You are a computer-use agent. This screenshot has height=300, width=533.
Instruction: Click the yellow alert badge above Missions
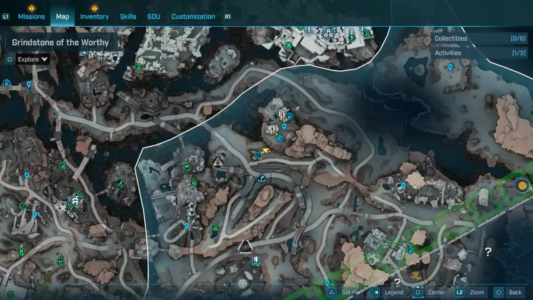tap(31, 8)
